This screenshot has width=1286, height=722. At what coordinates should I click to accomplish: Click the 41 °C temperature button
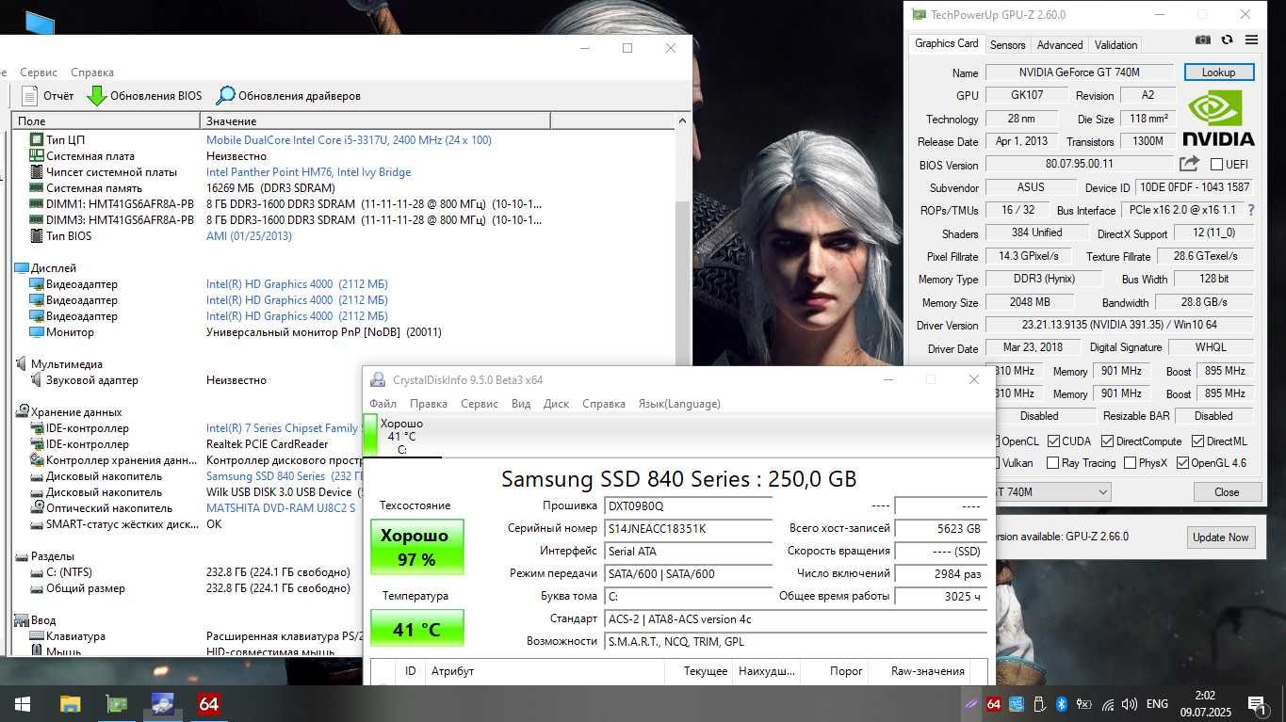click(x=416, y=629)
